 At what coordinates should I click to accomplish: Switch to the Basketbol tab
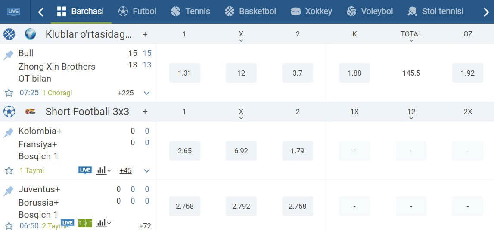pyautogui.click(x=250, y=12)
